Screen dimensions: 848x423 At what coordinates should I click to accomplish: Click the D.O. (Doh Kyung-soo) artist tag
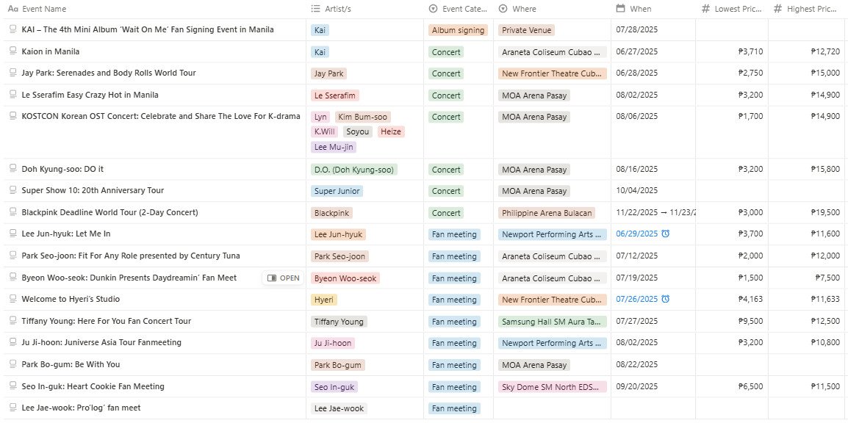(354, 170)
